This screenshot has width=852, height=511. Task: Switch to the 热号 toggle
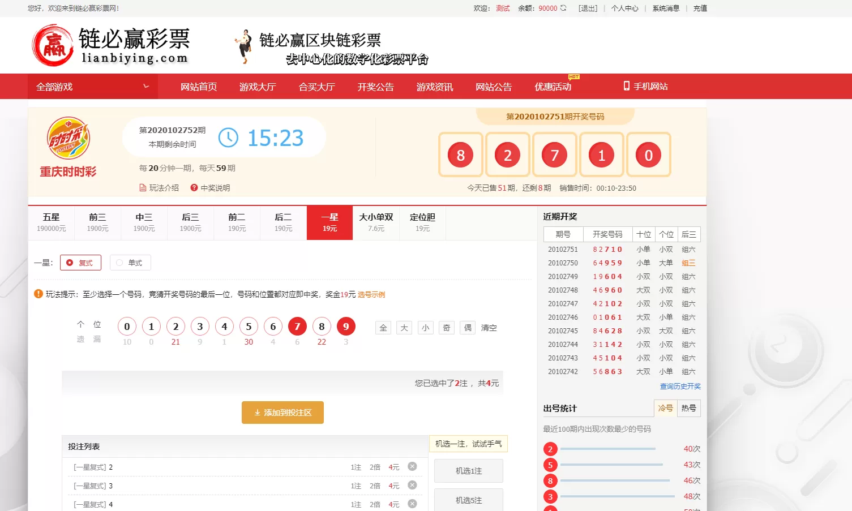[688, 407]
